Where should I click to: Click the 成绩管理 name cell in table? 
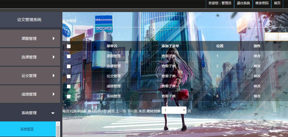click(x=114, y=86)
